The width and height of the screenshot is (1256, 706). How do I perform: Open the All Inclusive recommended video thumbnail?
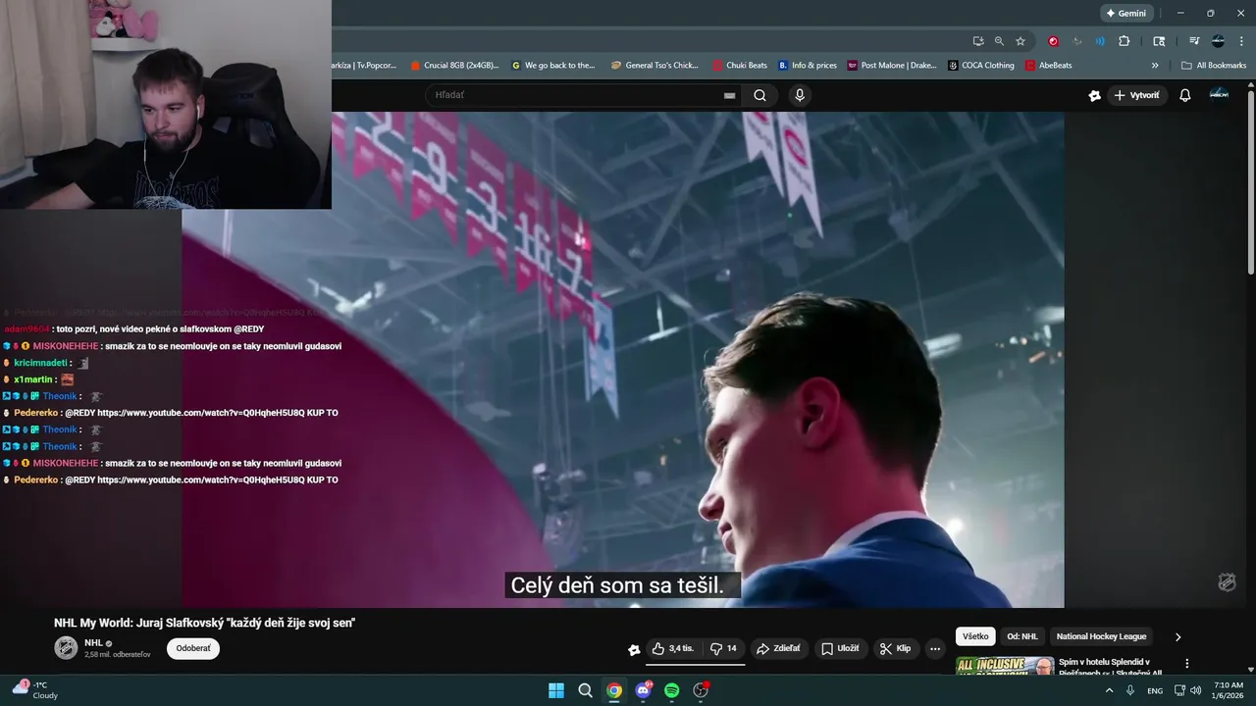(1005, 666)
